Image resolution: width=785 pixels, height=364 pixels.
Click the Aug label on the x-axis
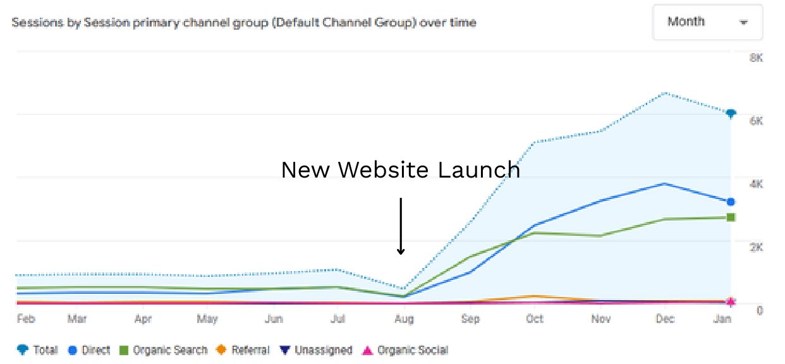coord(404,319)
